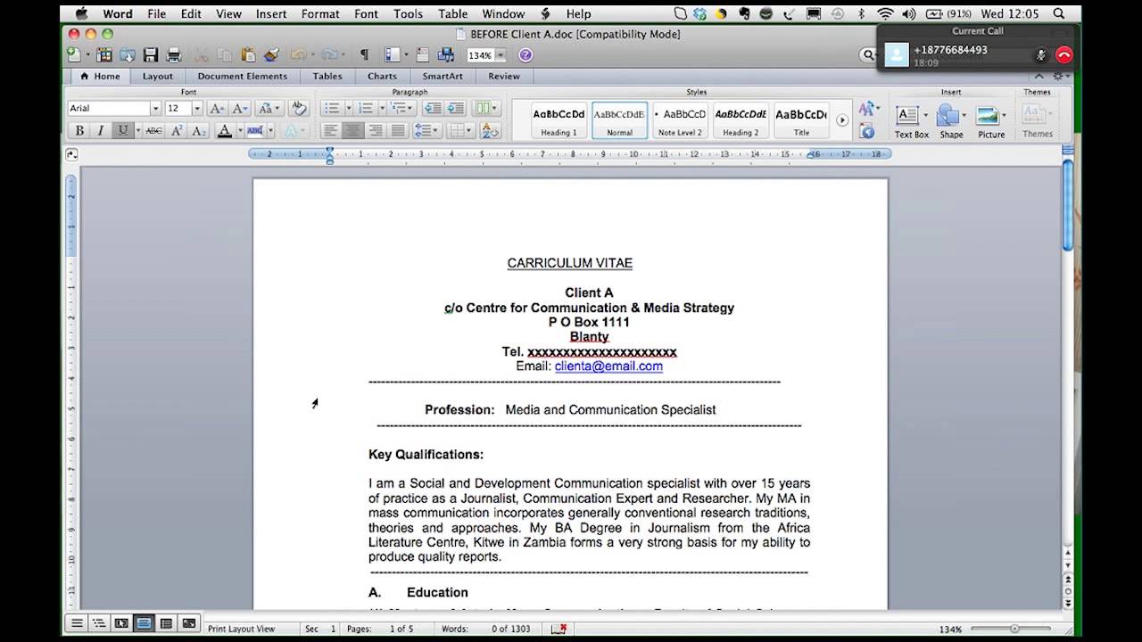This screenshot has width=1142, height=642.
Task: Insert a Picture
Action: (990, 121)
